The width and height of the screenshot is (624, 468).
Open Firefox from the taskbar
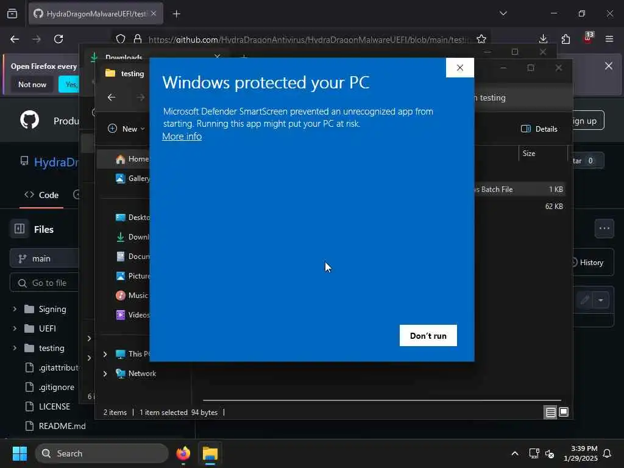(x=183, y=453)
